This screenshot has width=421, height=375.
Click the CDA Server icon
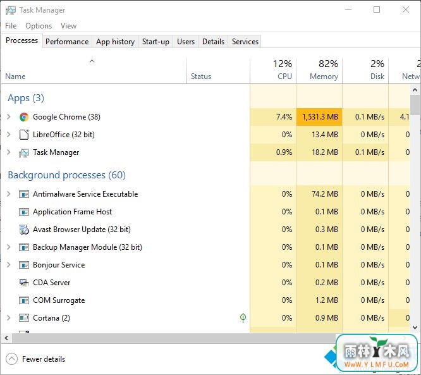tap(24, 283)
